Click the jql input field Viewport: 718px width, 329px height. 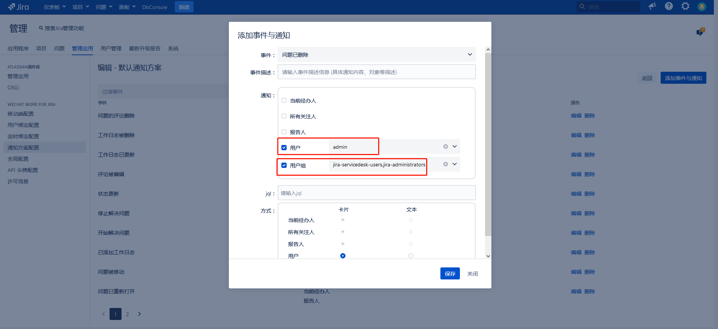point(377,193)
